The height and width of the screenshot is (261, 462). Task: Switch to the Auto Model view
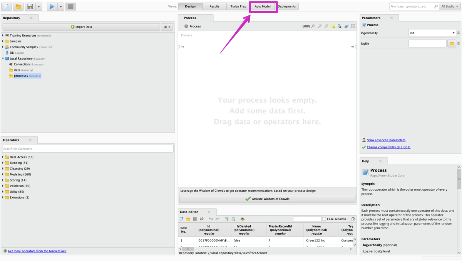tap(263, 7)
